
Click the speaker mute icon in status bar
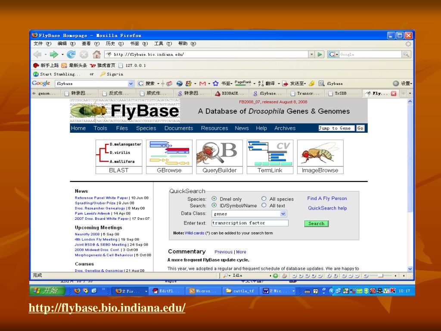[x=366, y=276]
